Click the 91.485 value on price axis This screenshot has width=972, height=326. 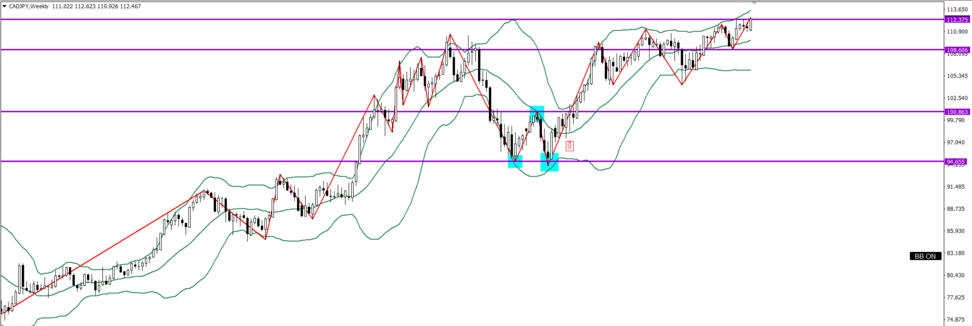(x=957, y=186)
